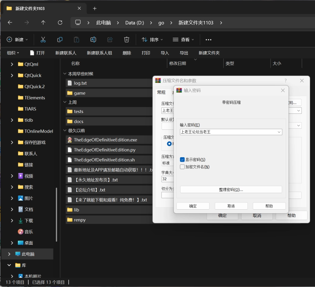The image size is (315, 287).
Task: Click the 整理密码(O)... button
Action: tap(231, 189)
